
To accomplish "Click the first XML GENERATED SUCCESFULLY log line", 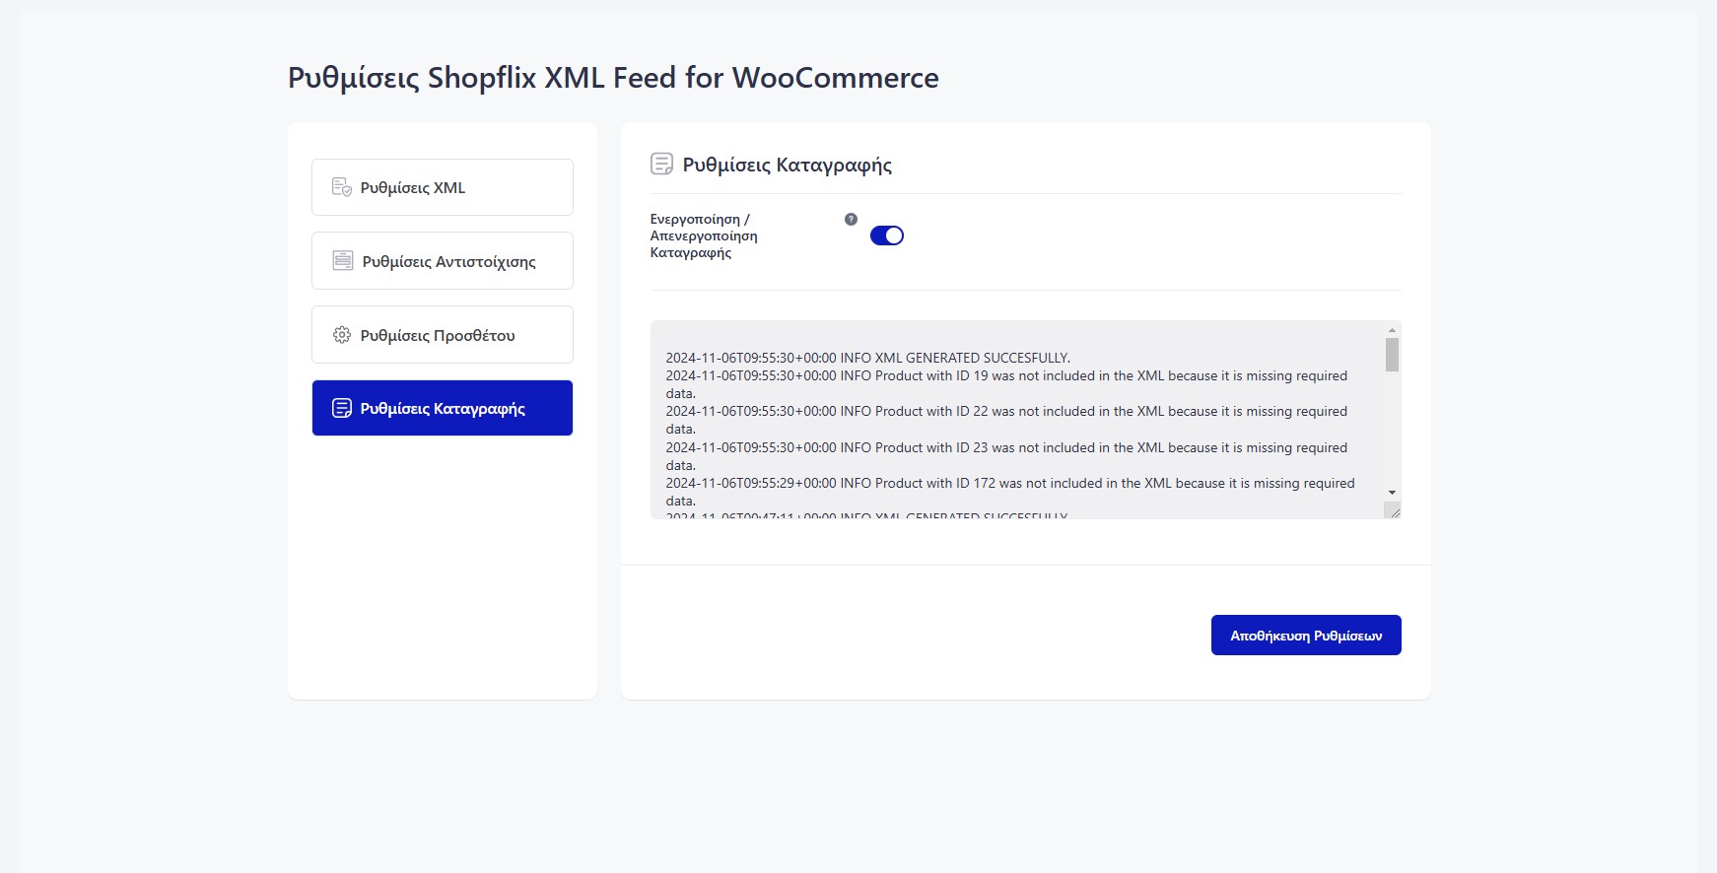I will pyautogui.click(x=867, y=358).
